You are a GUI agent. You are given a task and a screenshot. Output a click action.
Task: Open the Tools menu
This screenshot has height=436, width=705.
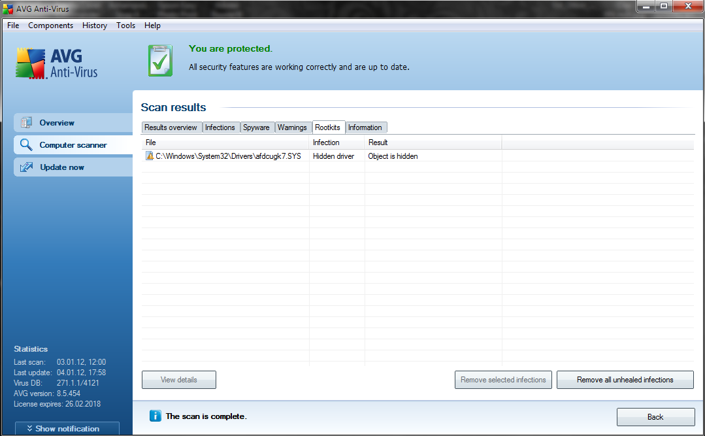(x=125, y=25)
